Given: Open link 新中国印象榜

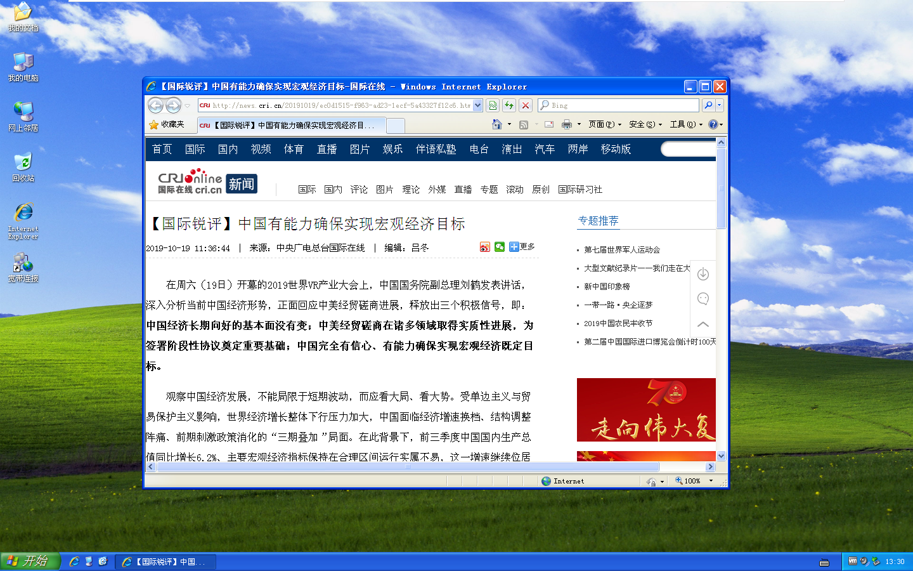Looking at the screenshot, I should [607, 287].
